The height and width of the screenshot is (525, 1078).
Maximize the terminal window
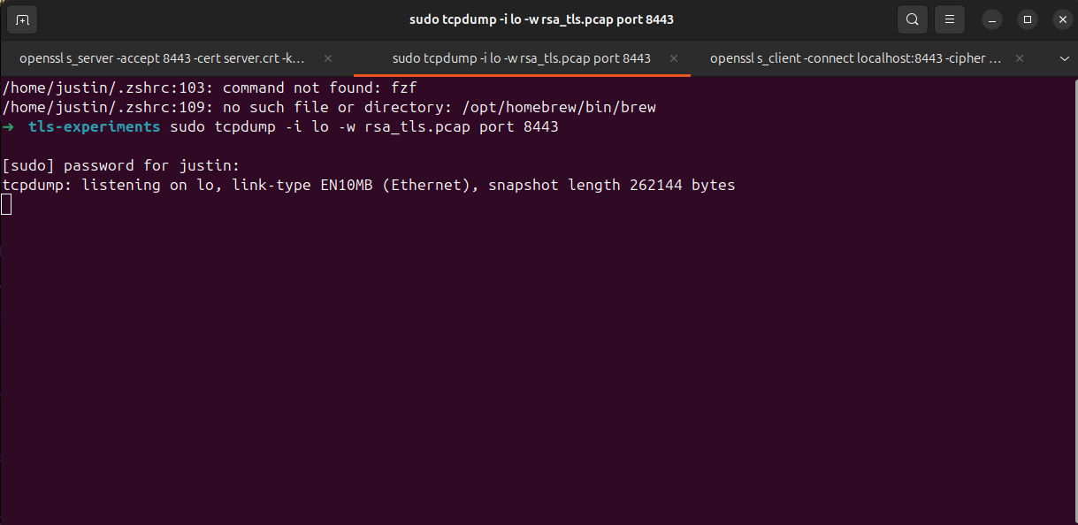pyautogui.click(x=1028, y=19)
